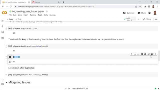The image size is (160, 90).
Task: Click the green connection status dot
Action: coord(155,88)
